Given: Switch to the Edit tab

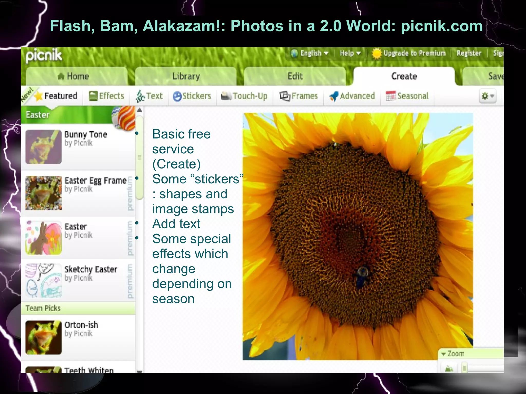Looking at the screenshot, I should tap(295, 76).
